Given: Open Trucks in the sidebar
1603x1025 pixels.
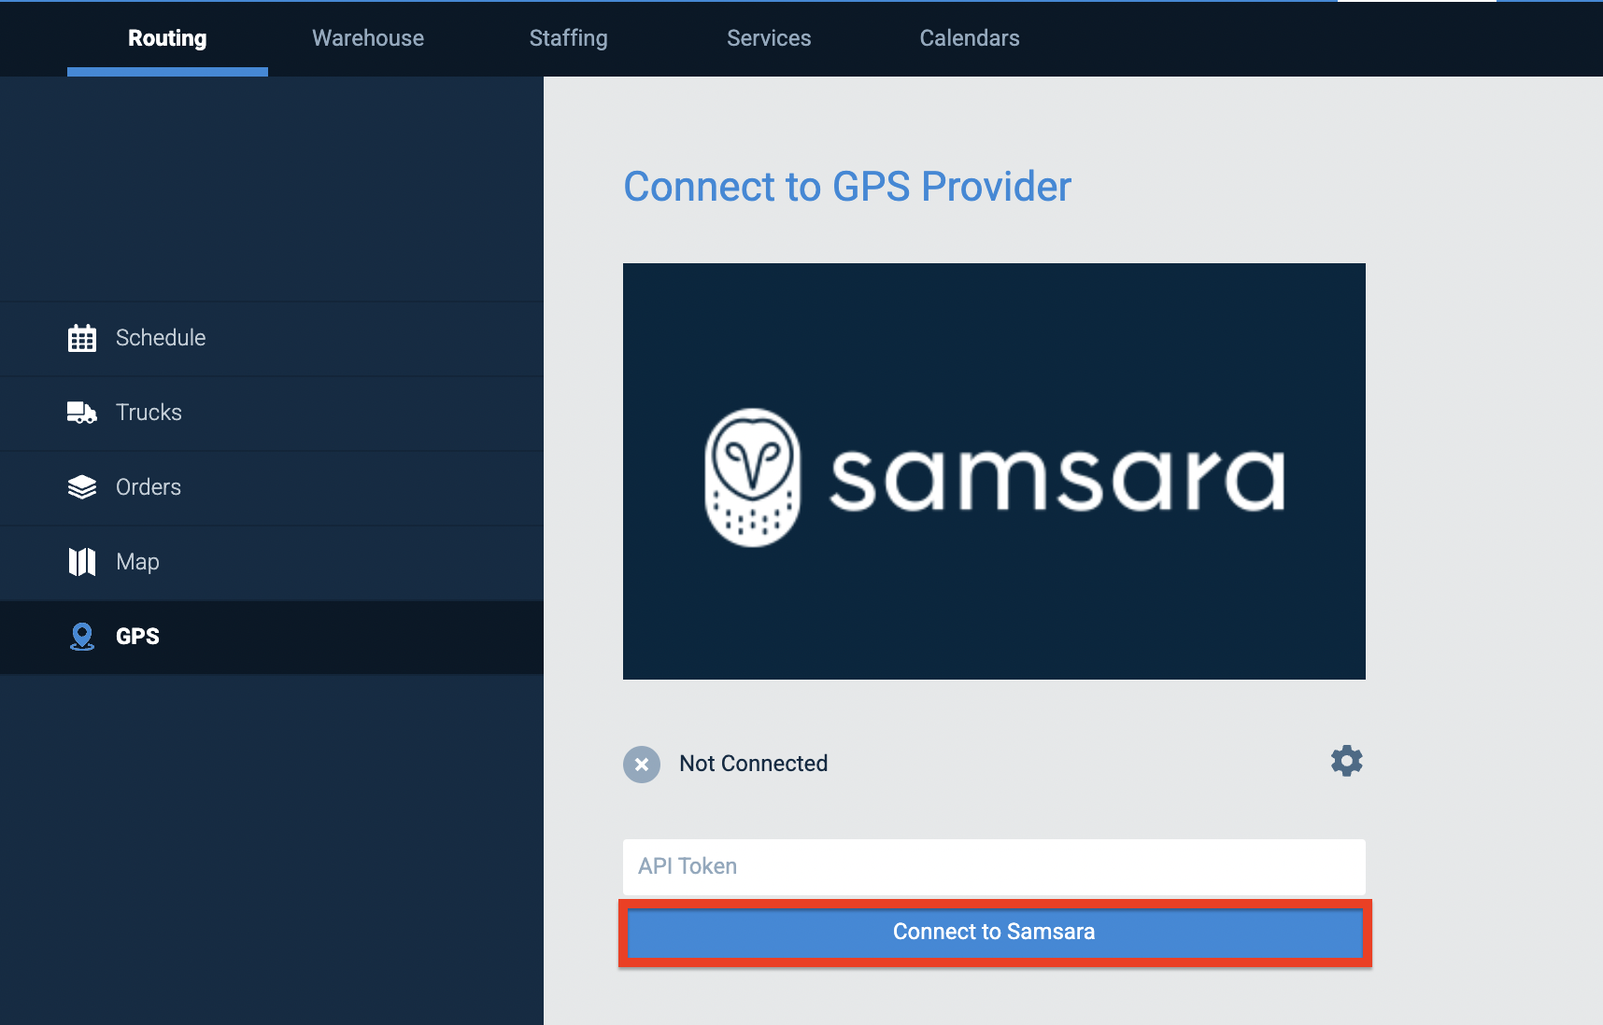Looking at the screenshot, I should (272, 414).
